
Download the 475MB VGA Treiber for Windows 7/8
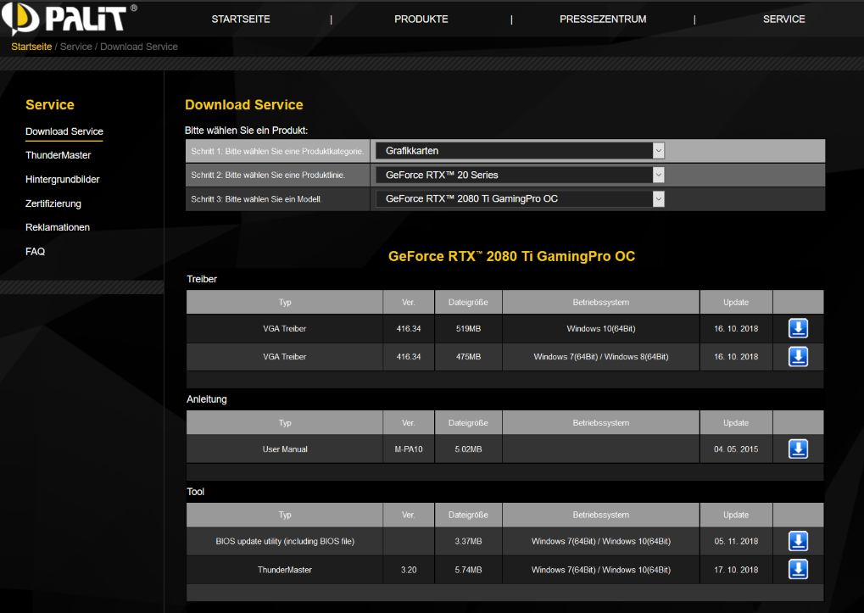click(x=798, y=357)
